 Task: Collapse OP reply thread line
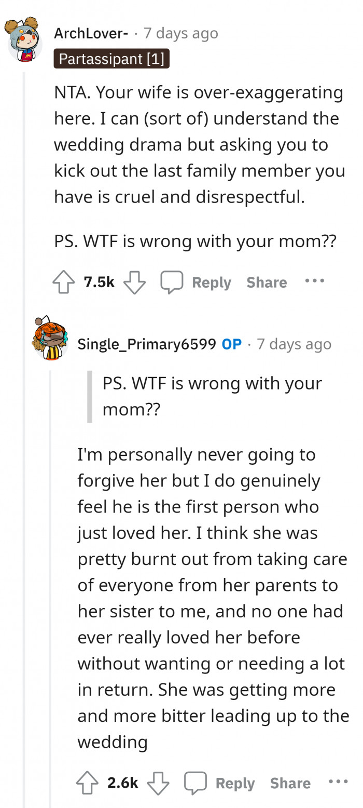50,571
